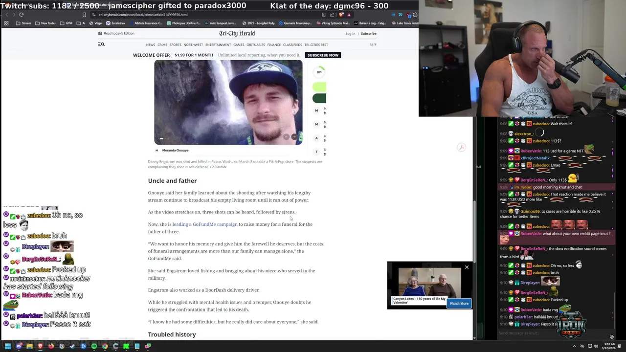The height and width of the screenshot is (352, 626).
Task: Open the GYM bookmark folder
Action: 66,23
